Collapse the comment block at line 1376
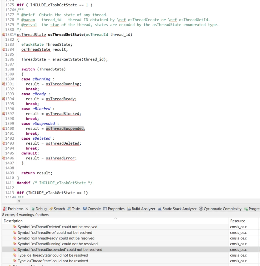This screenshot has height=266, width=260. pyautogui.click(x=15, y=10)
